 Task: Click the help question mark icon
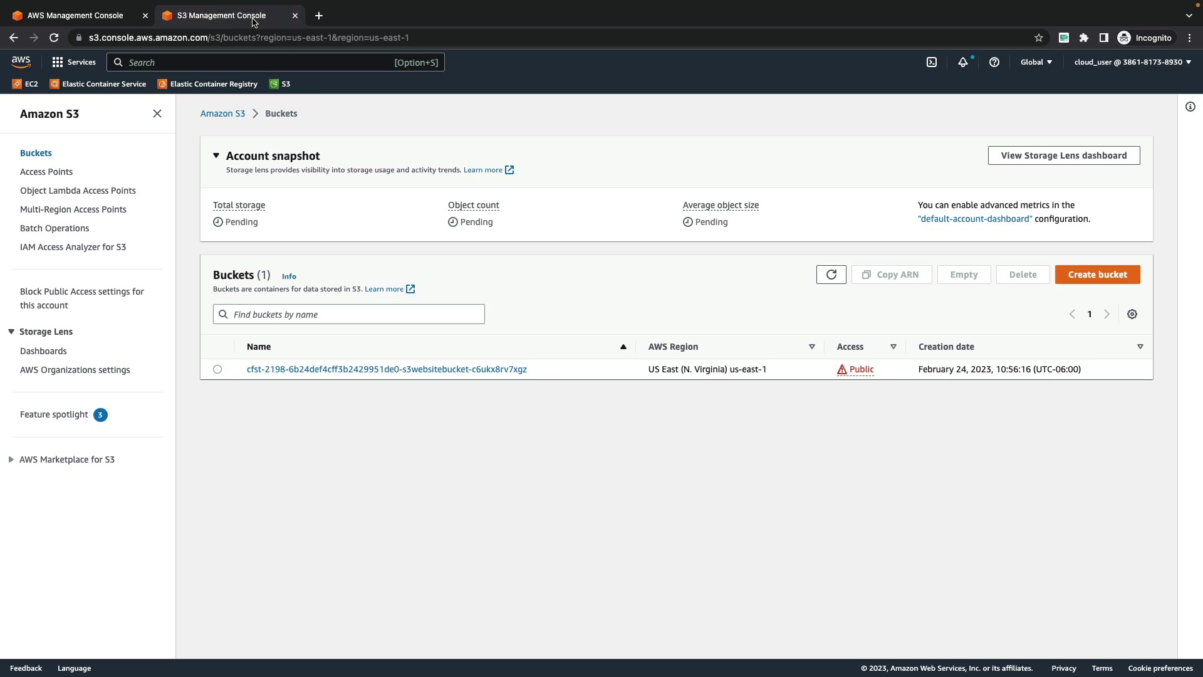point(994,62)
